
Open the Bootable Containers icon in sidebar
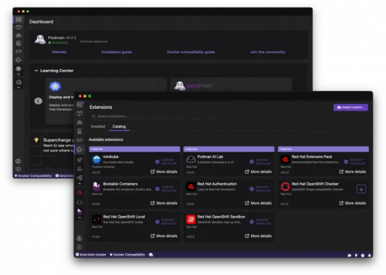click(80, 211)
